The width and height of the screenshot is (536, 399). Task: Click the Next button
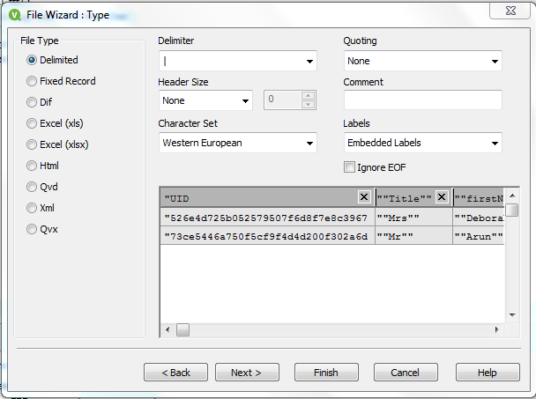(247, 373)
